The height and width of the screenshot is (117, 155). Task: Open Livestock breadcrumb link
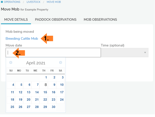coord(33,2)
